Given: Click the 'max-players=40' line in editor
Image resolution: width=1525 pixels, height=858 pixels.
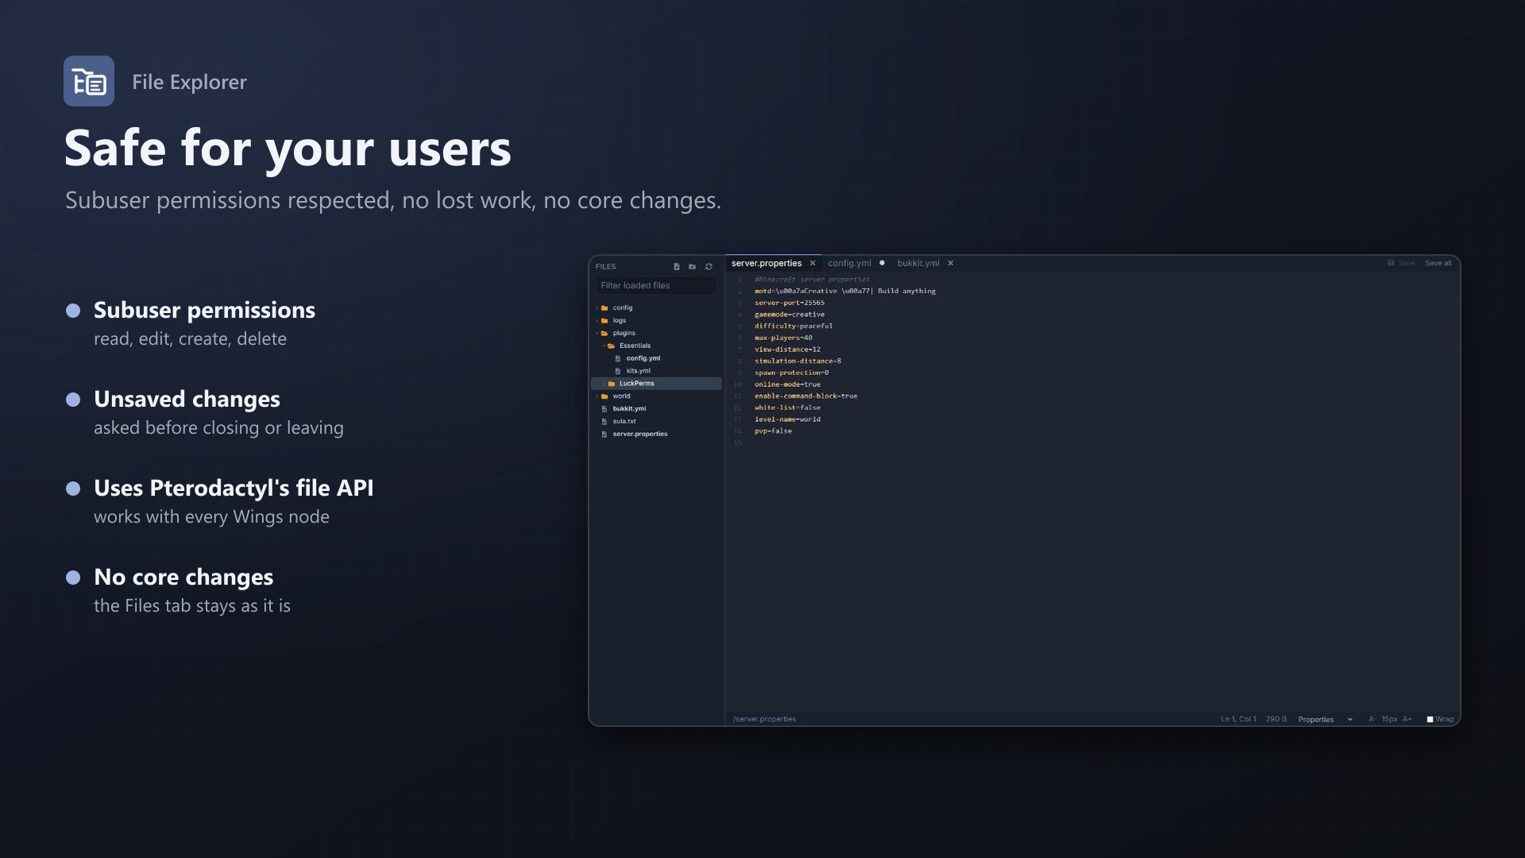Looking at the screenshot, I should point(783,338).
